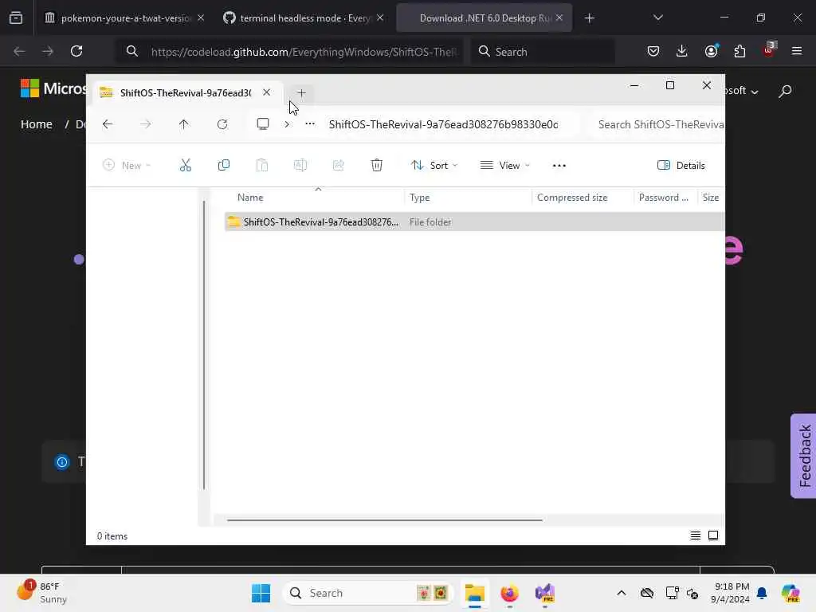Close the terminal headless mode tab
This screenshot has height=612, width=816.
coord(380,18)
